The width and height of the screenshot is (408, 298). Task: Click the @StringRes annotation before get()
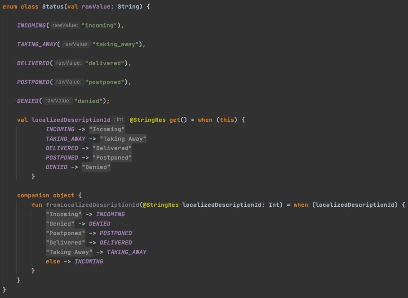tap(147, 120)
